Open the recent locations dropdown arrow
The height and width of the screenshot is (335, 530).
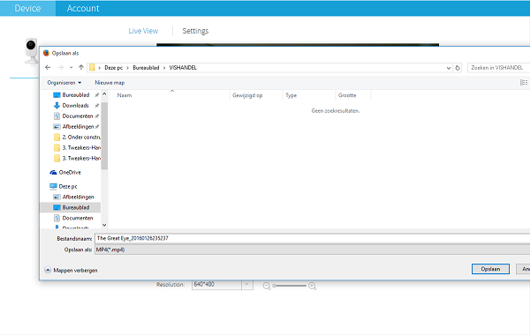[71, 68]
